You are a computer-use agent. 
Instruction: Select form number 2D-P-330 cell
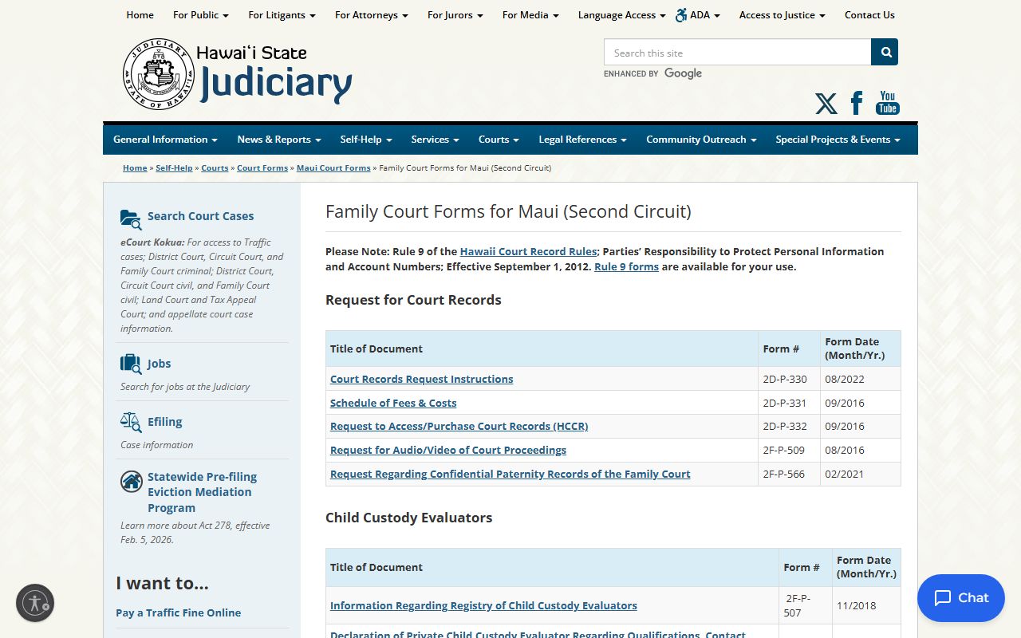coord(789,379)
